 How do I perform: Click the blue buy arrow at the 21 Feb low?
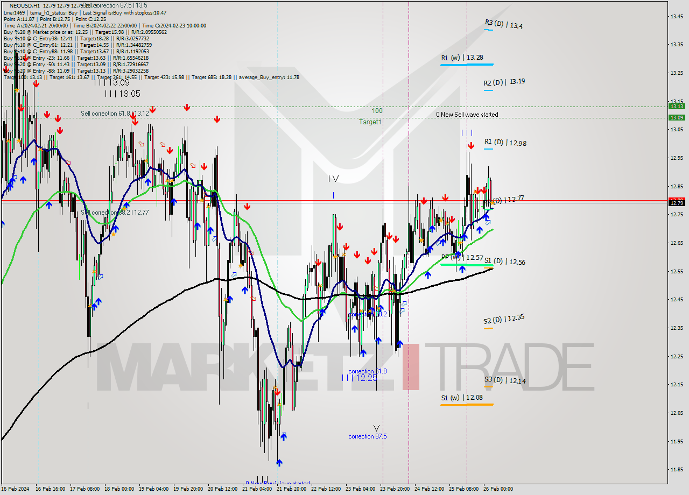click(x=279, y=462)
